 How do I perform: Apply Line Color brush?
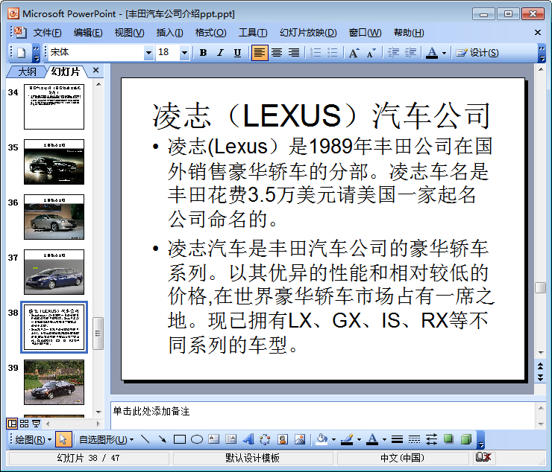[x=347, y=439]
